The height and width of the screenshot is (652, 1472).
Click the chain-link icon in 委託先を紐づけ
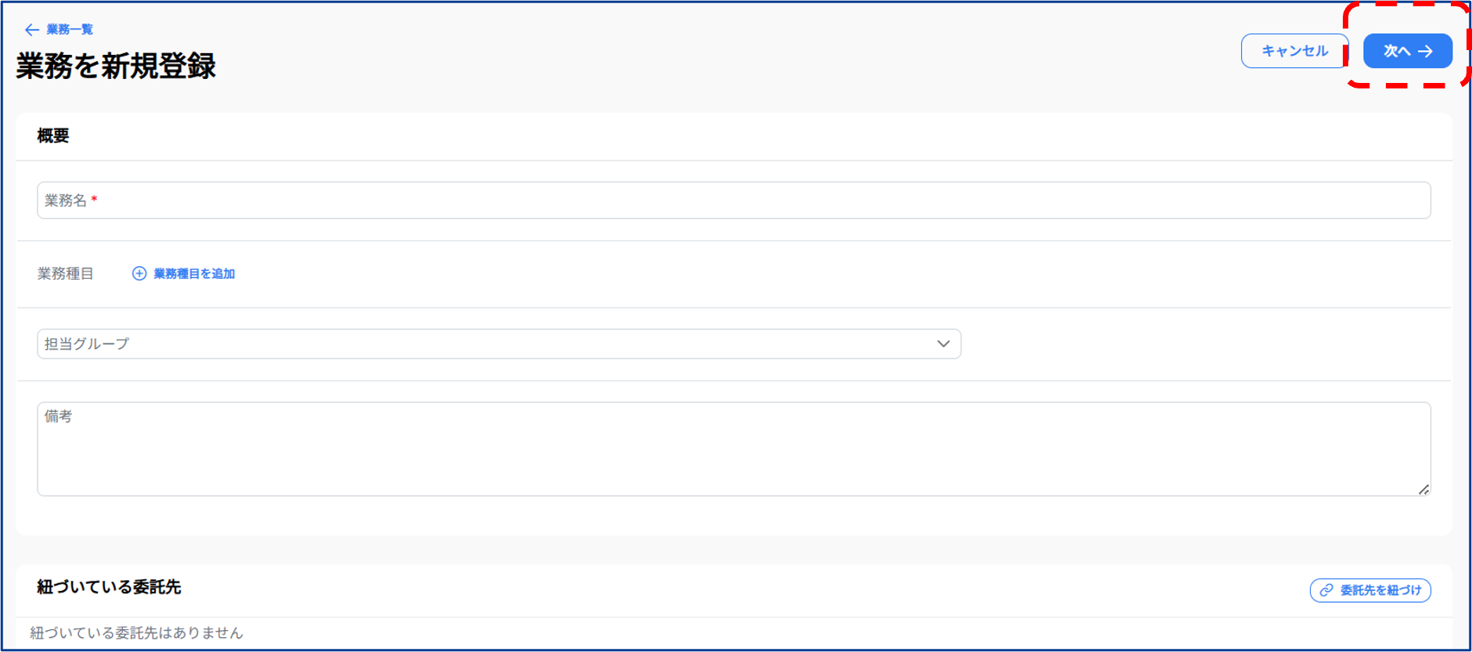(1326, 590)
